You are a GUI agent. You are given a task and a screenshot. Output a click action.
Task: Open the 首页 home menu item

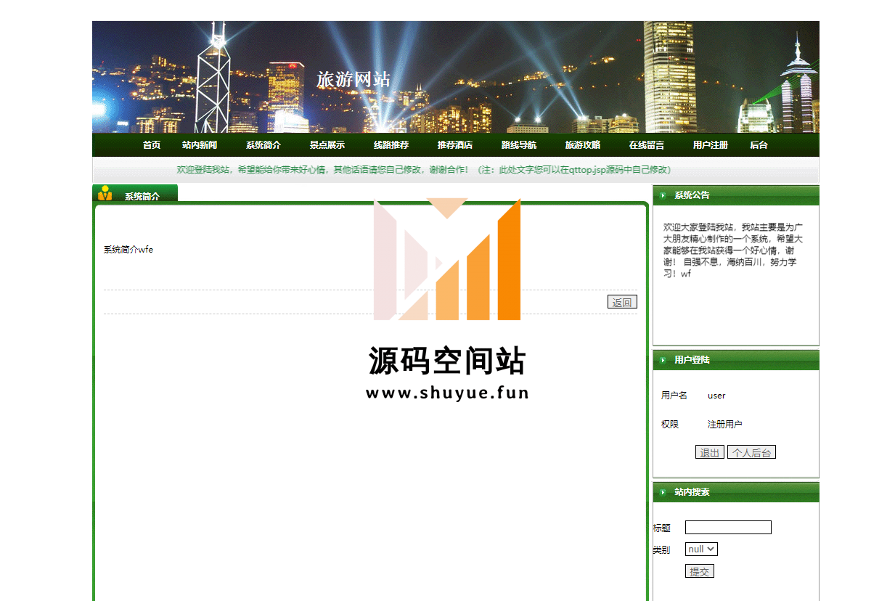[152, 145]
